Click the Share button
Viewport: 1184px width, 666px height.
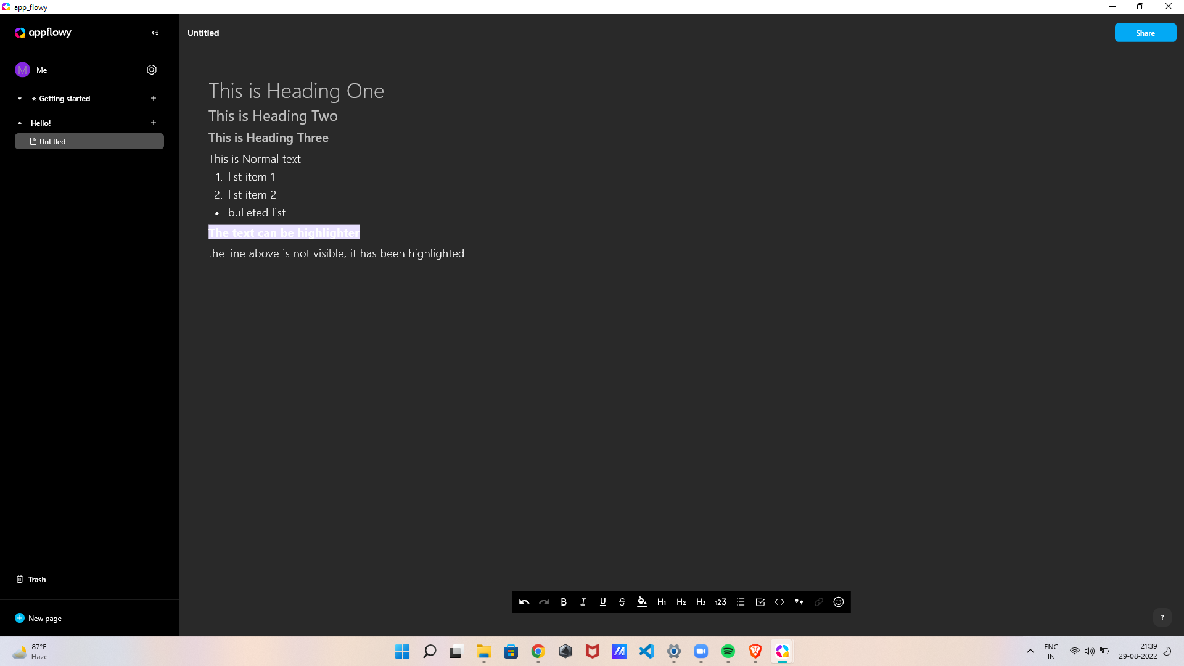coord(1145,33)
